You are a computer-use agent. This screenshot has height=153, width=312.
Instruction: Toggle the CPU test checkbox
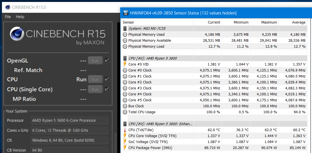pyautogui.click(x=107, y=79)
